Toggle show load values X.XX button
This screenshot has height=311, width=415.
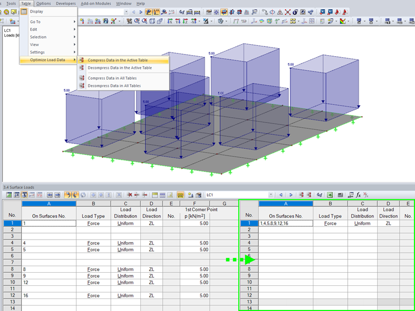pos(156,12)
